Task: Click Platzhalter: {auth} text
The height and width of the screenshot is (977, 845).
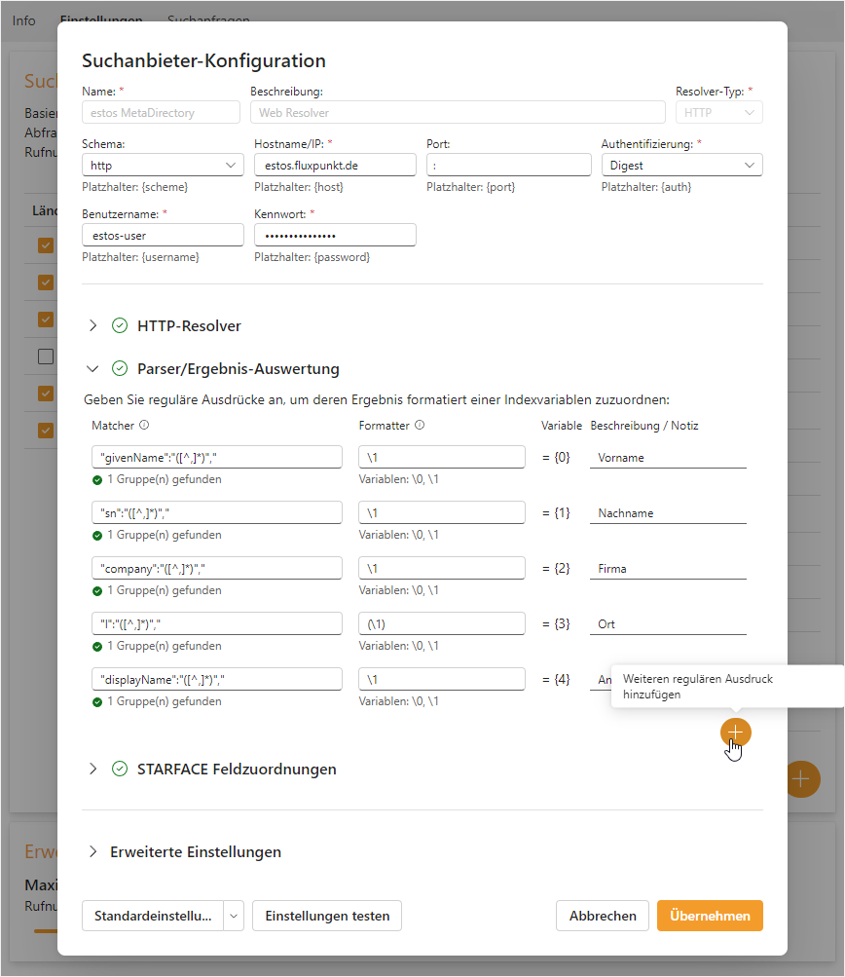Action: tap(646, 187)
